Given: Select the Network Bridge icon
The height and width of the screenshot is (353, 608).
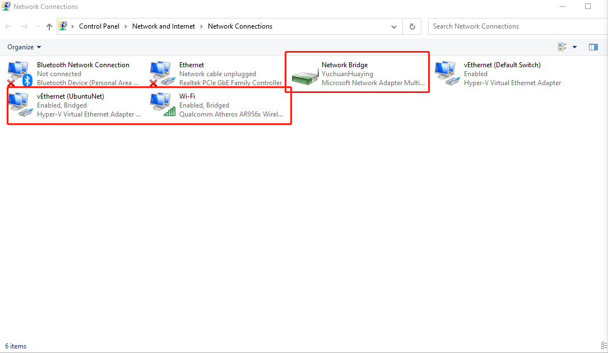Looking at the screenshot, I should 305,76.
